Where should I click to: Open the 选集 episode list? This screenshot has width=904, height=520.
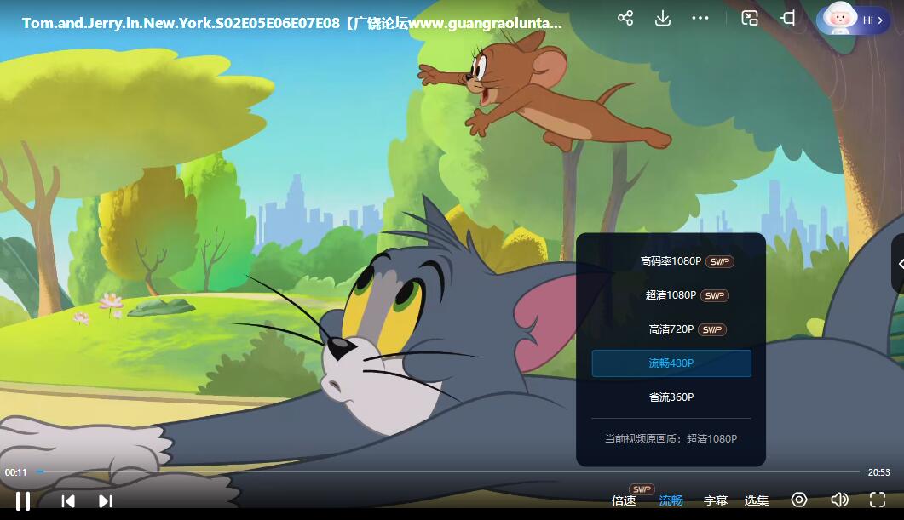pos(757,500)
